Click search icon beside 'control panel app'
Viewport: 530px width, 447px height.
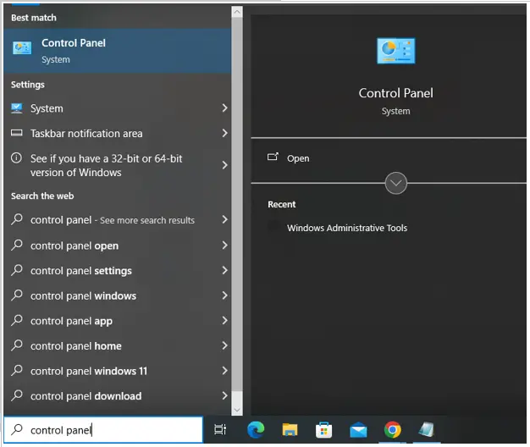click(x=17, y=320)
